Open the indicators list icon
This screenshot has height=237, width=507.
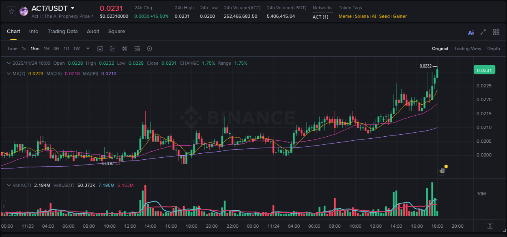[137, 49]
